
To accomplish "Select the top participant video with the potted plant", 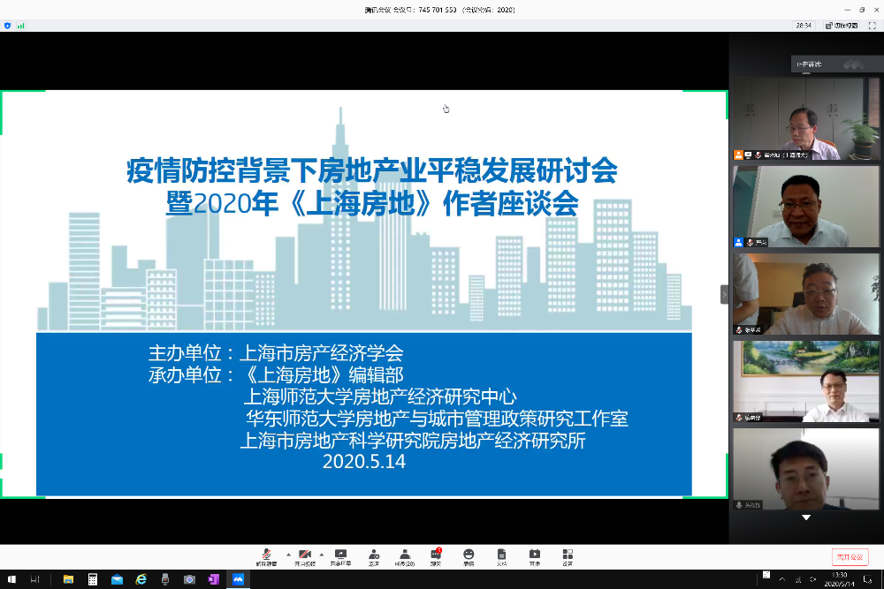I will [x=806, y=119].
